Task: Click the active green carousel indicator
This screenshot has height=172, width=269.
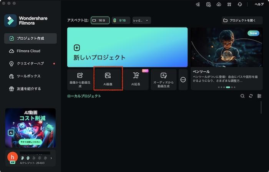Action: point(228,87)
